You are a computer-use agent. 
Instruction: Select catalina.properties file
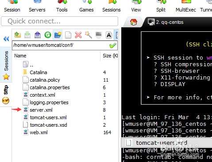(x=50, y=87)
